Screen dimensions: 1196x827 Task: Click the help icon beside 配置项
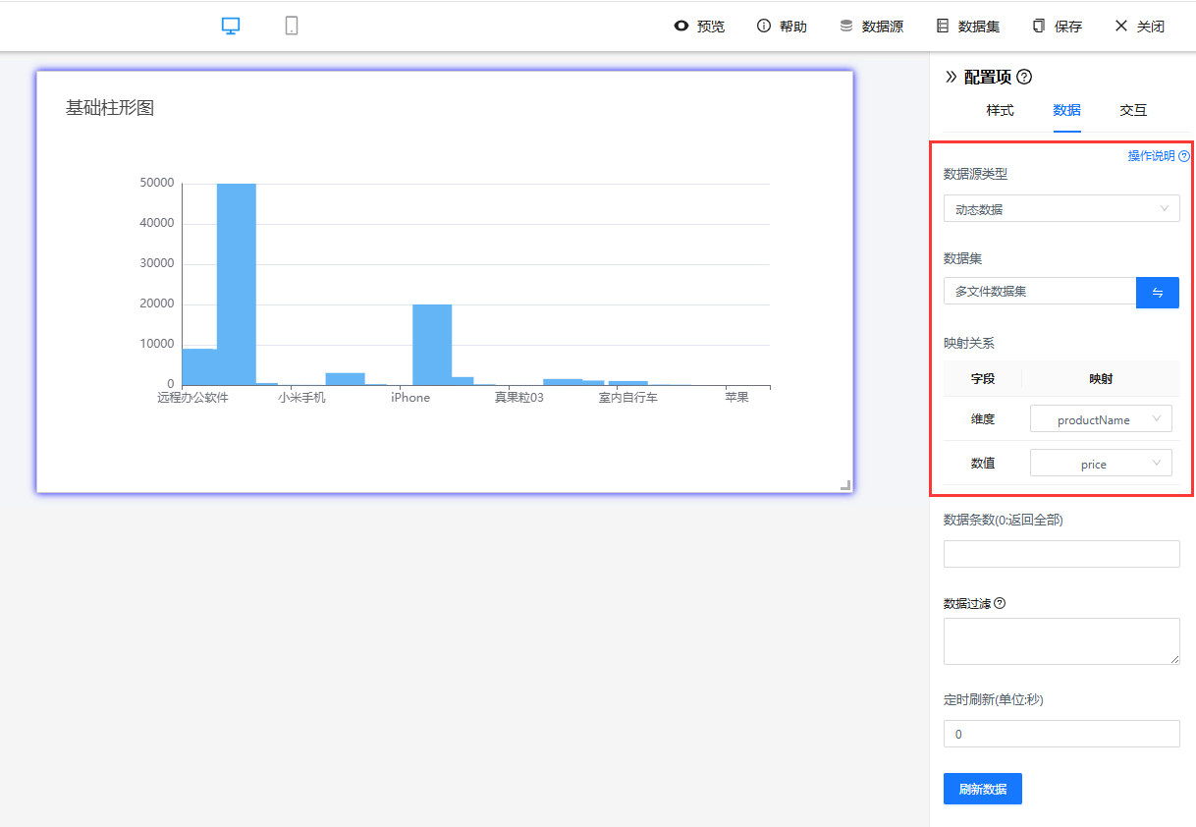[x=1024, y=77]
